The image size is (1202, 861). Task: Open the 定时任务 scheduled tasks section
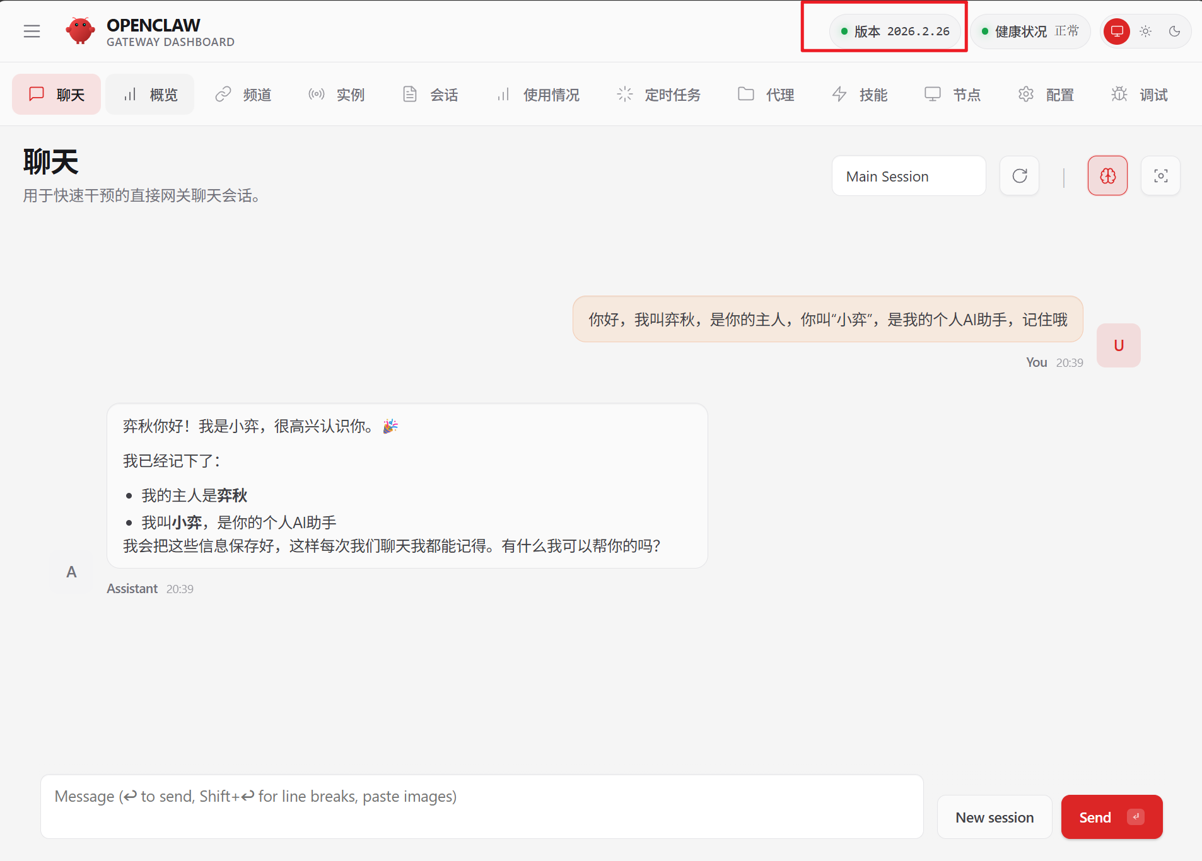pyautogui.click(x=658, y=94)
